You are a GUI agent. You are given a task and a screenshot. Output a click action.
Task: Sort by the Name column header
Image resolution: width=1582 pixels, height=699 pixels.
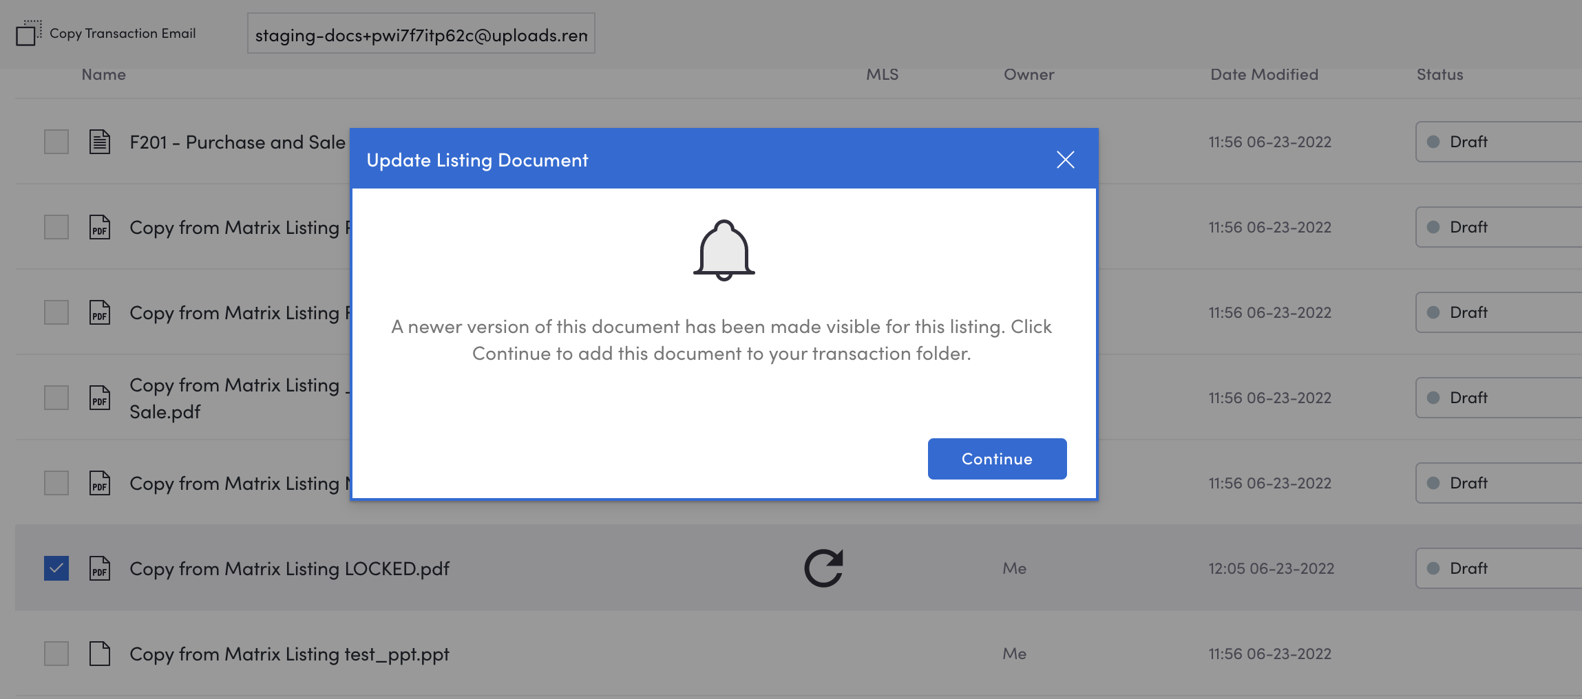point(104,74)
